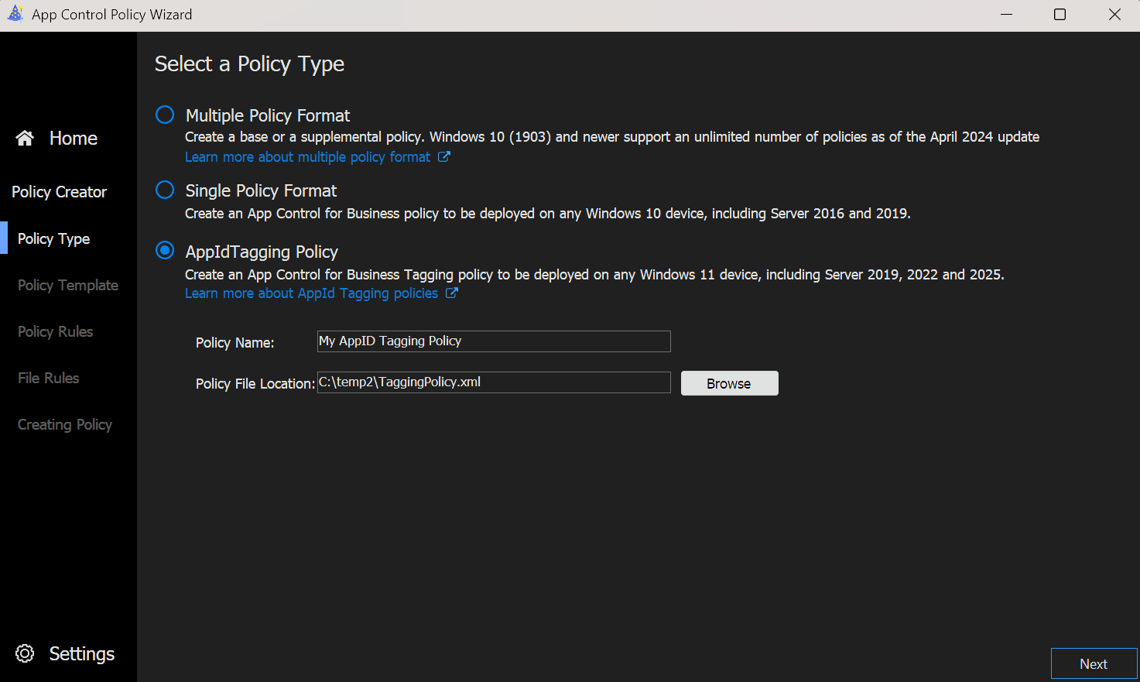The image size is (1140, 682).
Task: Open File Rules step in sidebar
Action: point(49,378)
